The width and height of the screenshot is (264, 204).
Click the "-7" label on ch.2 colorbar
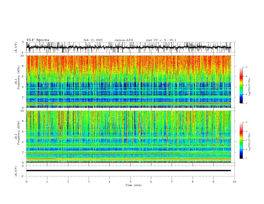(246, 158)
